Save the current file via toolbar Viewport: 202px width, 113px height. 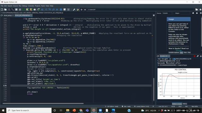pyautogui.click(x=9, y=9)
